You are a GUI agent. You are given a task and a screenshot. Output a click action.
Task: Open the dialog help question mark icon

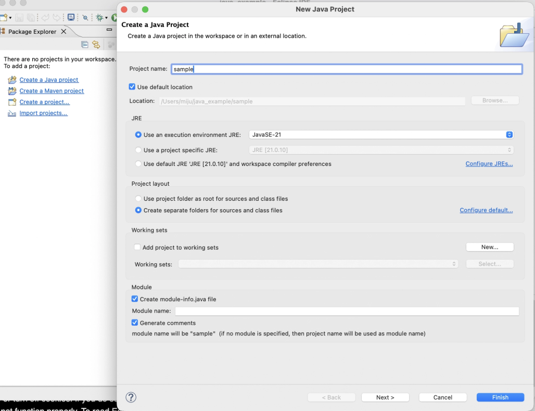click(x=131, y=397)
